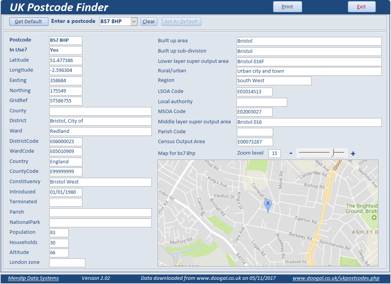Screen dimensions: 391x284
Task: Click the Metford Rd label on map
Action: (x=181, y=241)
